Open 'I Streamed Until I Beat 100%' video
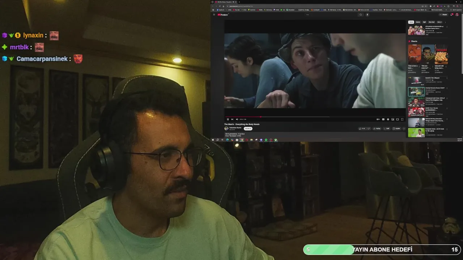Viewport: 463px width, 260px height. [x=416, y=102]
